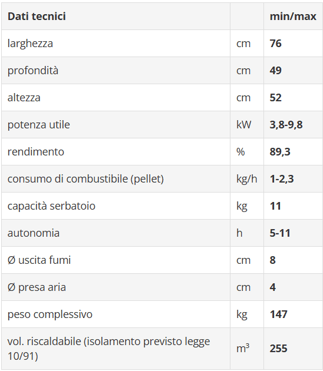
Task: Click the larghezza value 76
Action: [275, 44]
